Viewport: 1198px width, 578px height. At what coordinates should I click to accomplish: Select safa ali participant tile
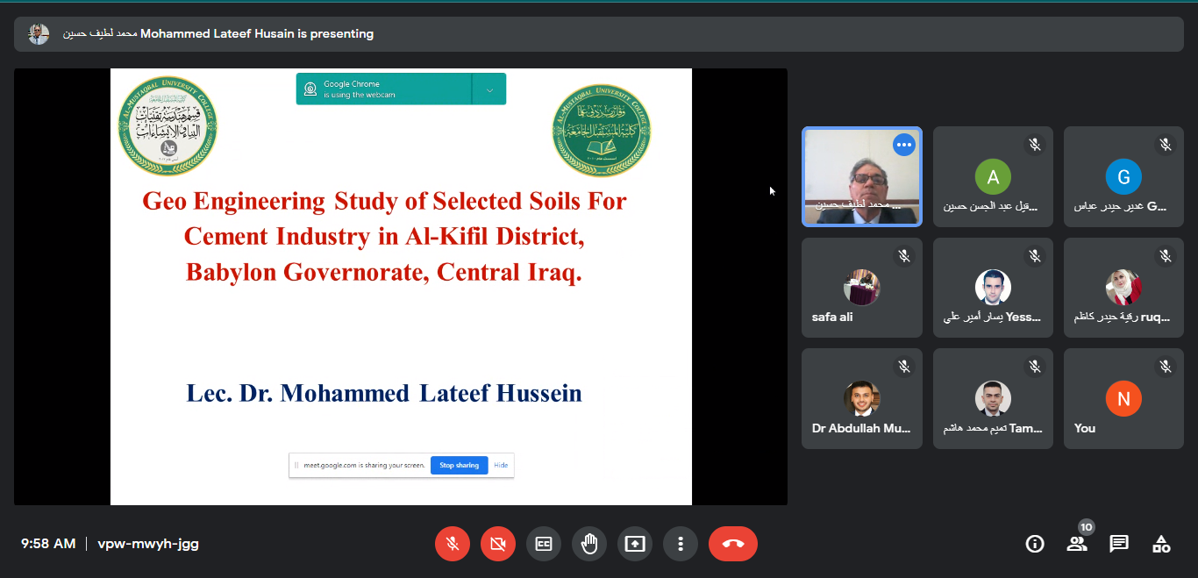tap(861, 288)
